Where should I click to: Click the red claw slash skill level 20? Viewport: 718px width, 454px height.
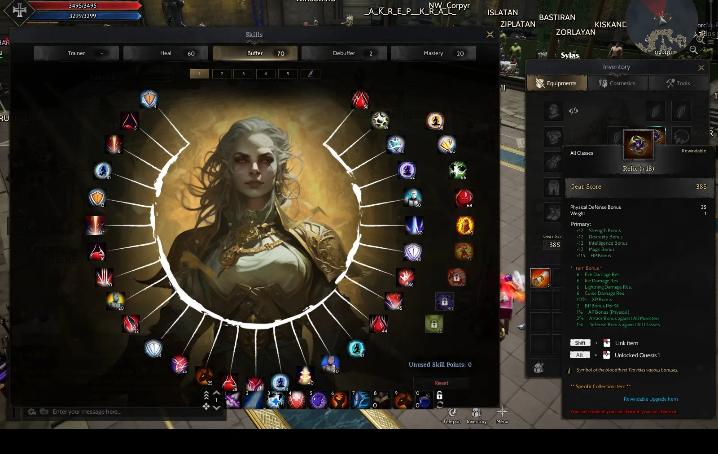[104, 278]
